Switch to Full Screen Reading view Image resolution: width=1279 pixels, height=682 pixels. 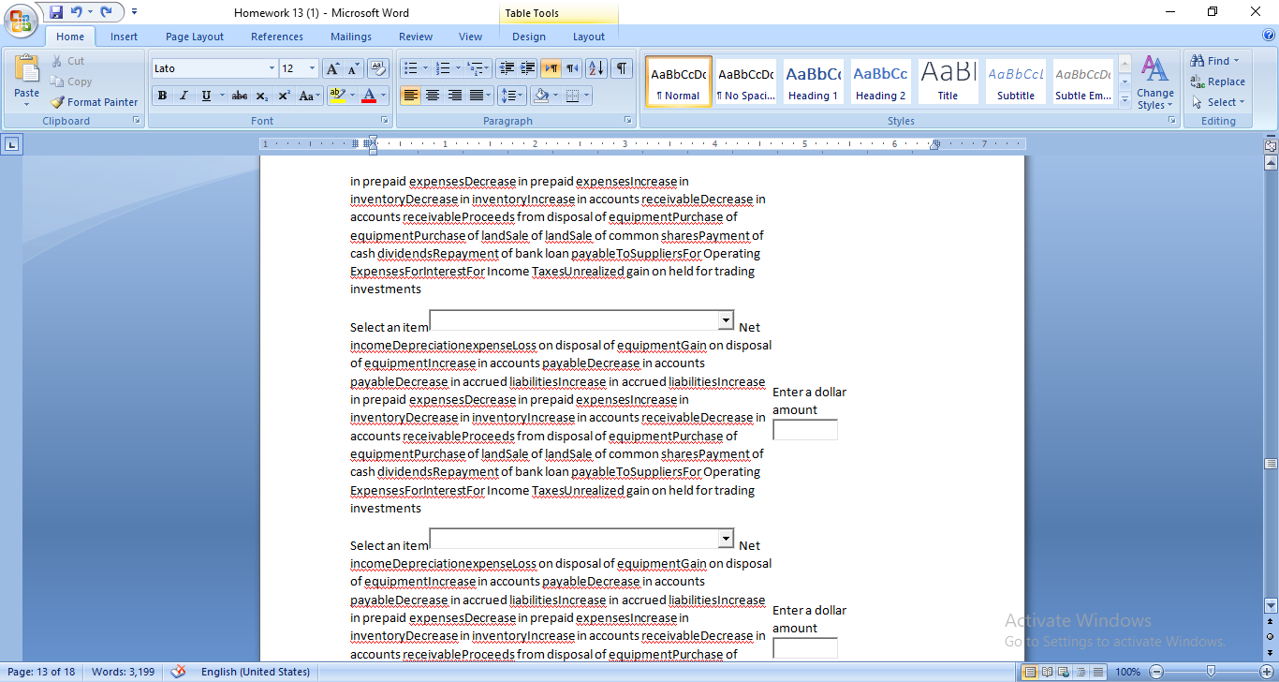1046,672
